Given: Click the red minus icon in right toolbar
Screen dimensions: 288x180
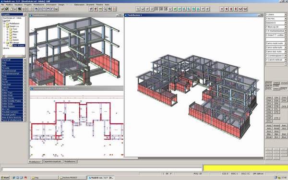Looking at the screenshot, I should 222,9.
